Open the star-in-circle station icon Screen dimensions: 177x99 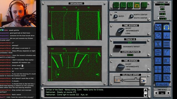166,69
